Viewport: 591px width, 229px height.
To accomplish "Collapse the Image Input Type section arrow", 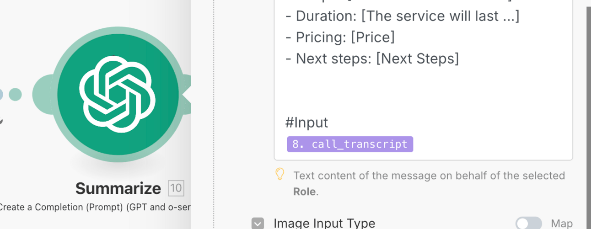I will point(258,224).
